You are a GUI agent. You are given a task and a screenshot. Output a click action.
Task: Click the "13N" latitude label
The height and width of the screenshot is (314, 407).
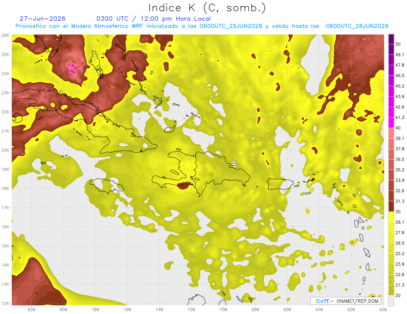tap(5, 284)
